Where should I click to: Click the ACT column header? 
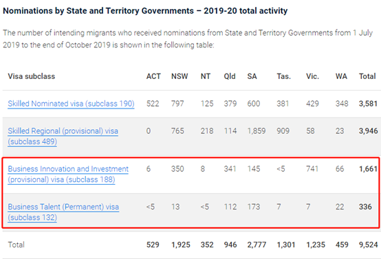pyautogui.click(x=153, y=76)
